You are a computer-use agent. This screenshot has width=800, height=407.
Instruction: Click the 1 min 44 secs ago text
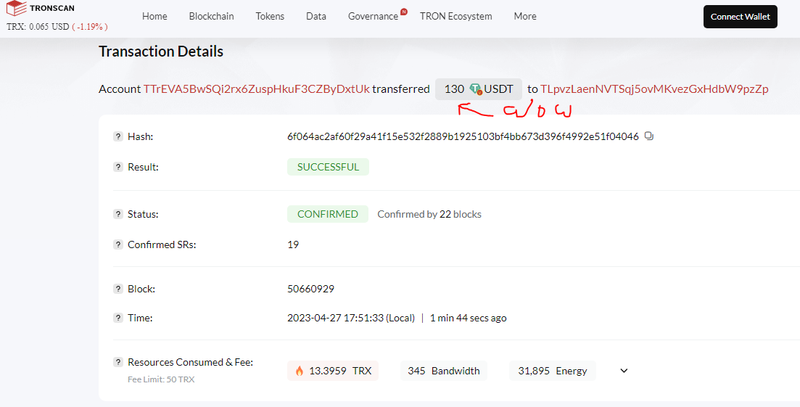click(x=468, y=318)
